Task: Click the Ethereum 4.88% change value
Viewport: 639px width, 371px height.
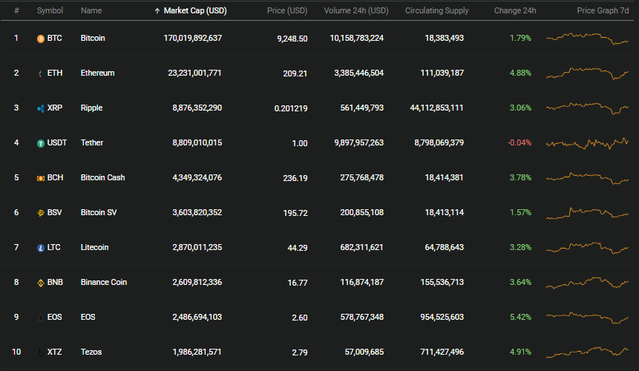Action: coord(520,73)
